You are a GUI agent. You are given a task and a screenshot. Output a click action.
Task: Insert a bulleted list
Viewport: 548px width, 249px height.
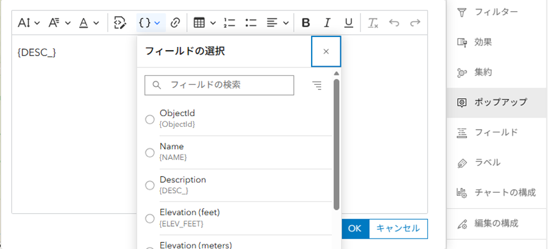point(251,23)
